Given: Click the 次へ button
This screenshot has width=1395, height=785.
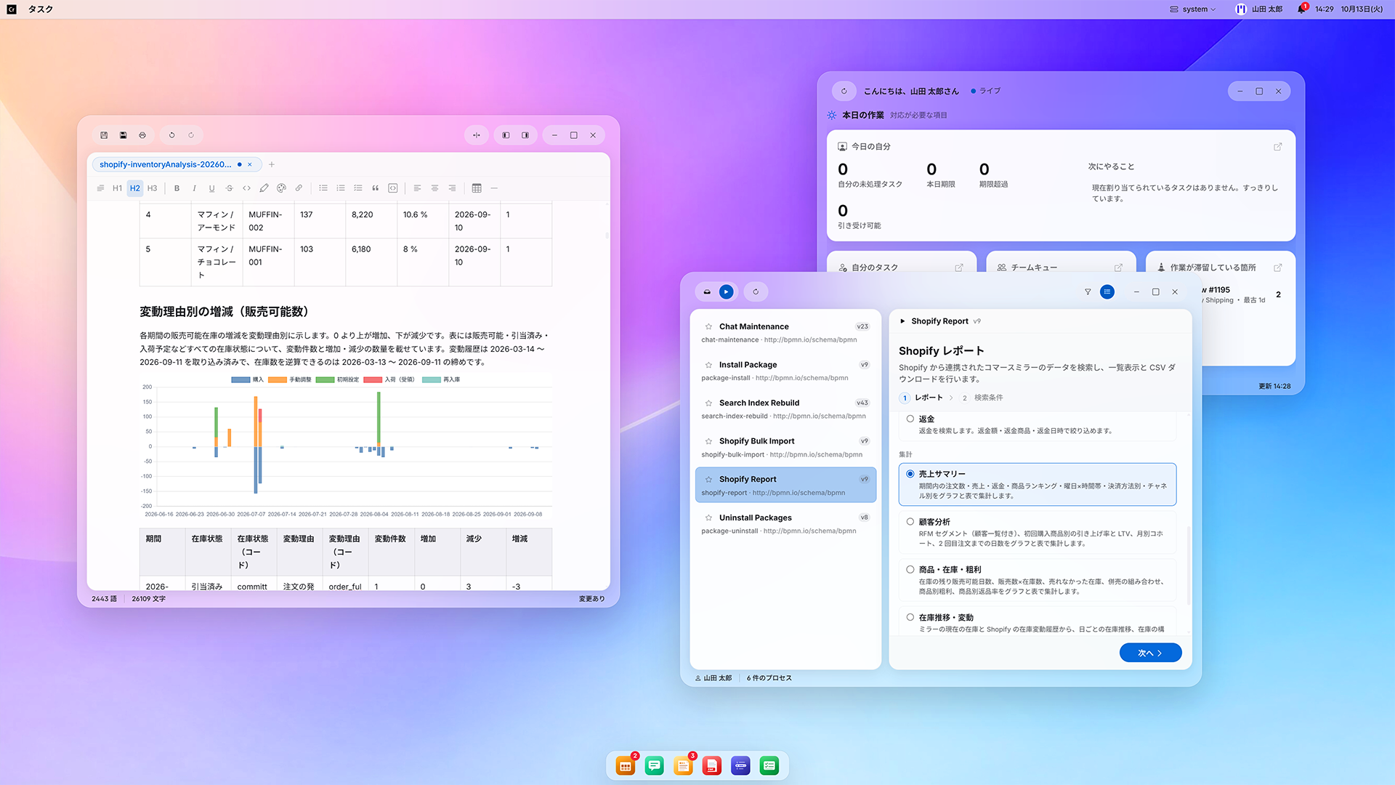Looking at the screenshot, I should (x=1150, y=653).
